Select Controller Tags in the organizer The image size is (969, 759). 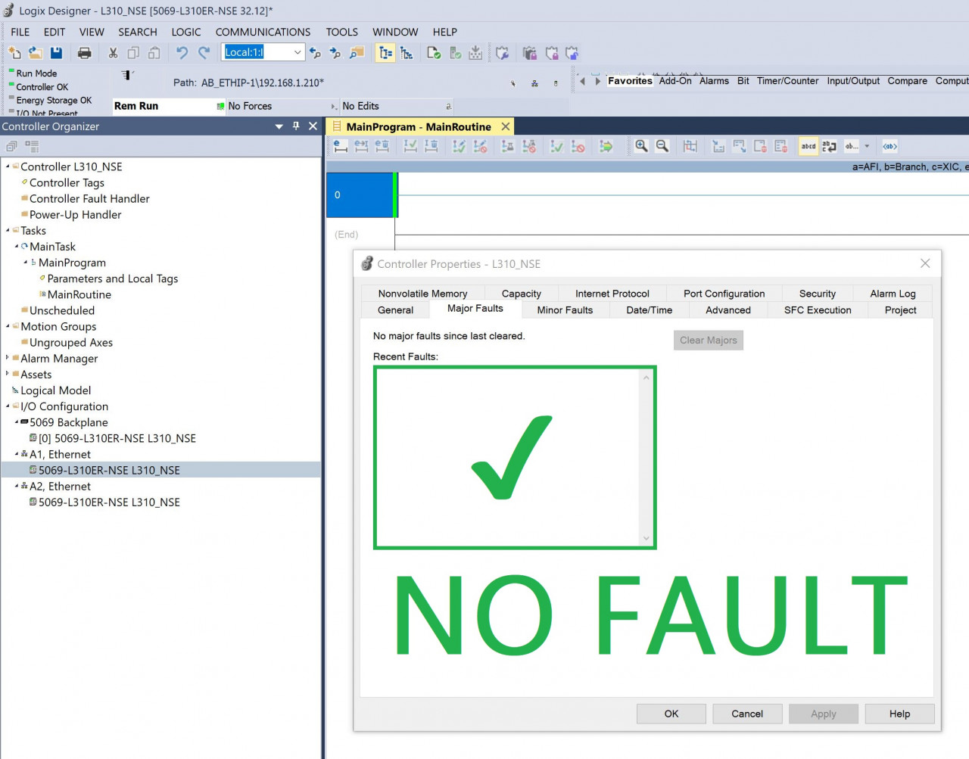click(x=67, y=182)
